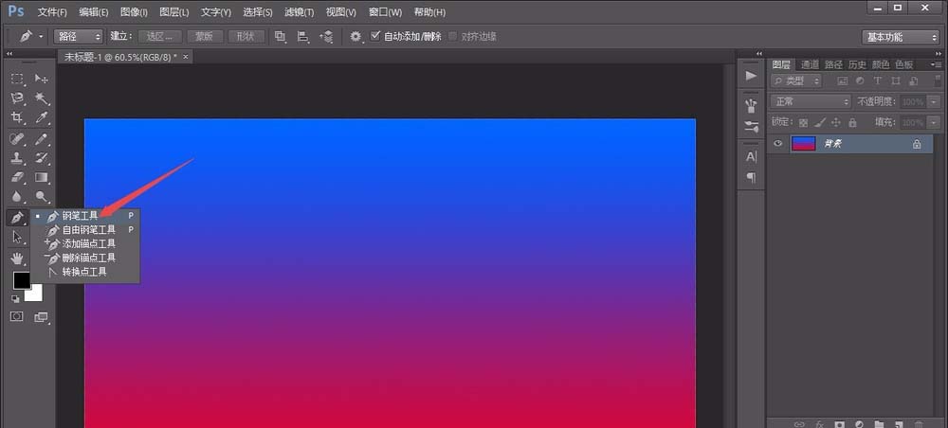The image size is (948, 428).
Task: Open the 正常 blend mode dropdown
Action: (x=811, y=101)
